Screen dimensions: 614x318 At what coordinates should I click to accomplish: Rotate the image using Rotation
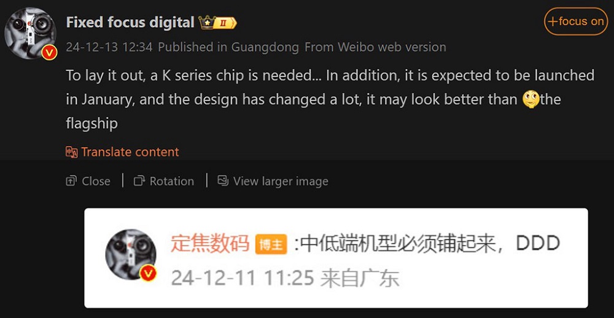pos(164,181)
